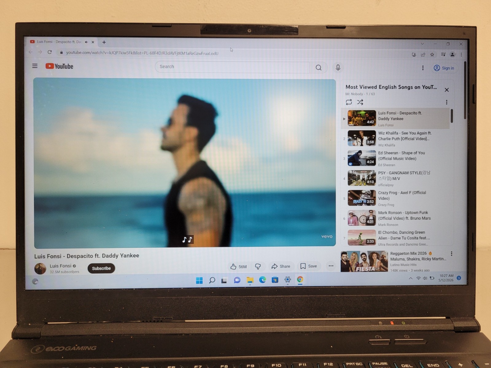
Task: Launch Microsoft Edge from taskbar
Action: coord(263,280)
